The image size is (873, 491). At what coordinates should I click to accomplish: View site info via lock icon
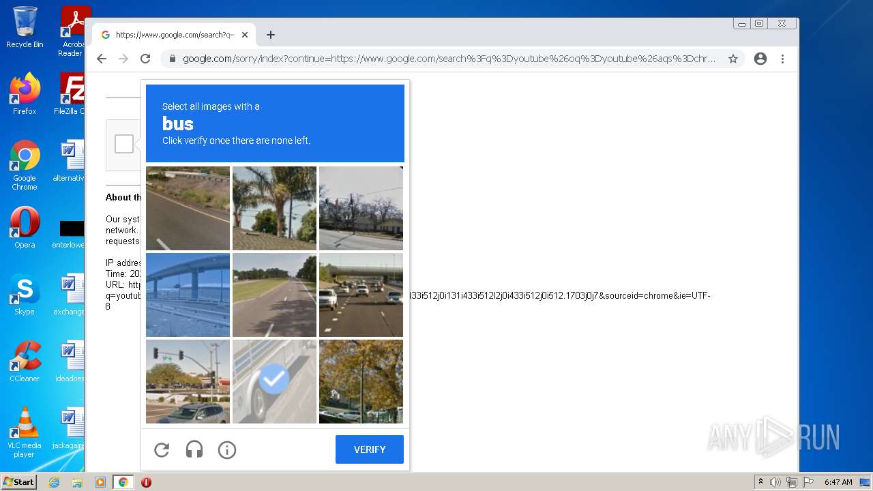[x=173, y=59]
